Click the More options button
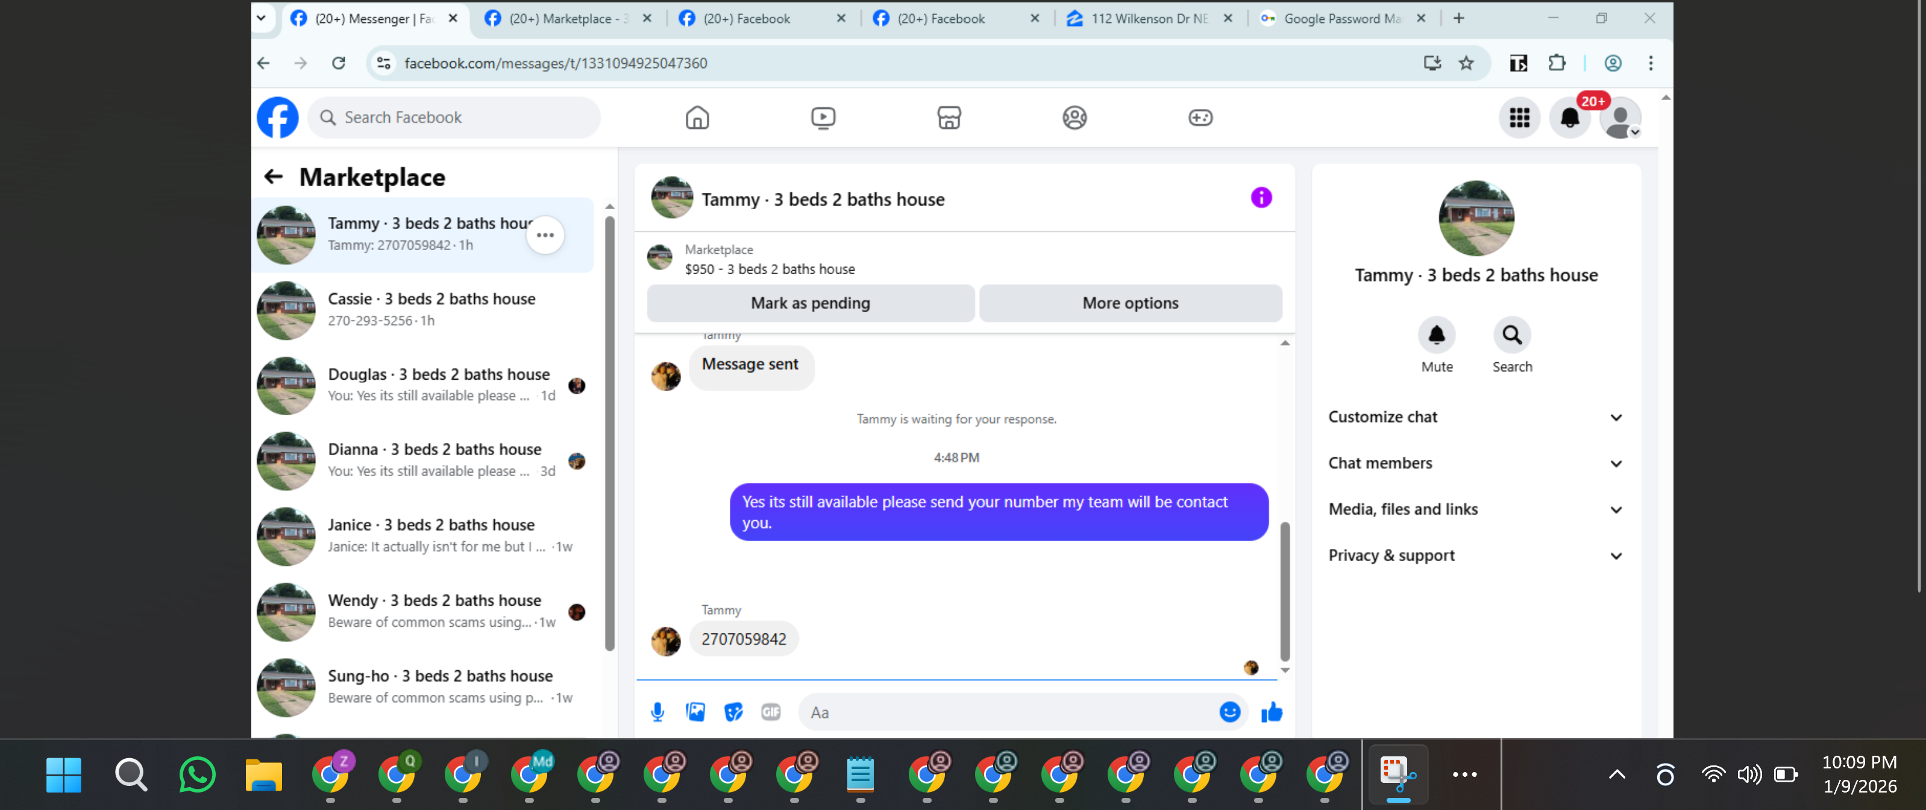The height and width of the screenshot is (810, 1926). pyautogui.click(x=1130, y=303)
